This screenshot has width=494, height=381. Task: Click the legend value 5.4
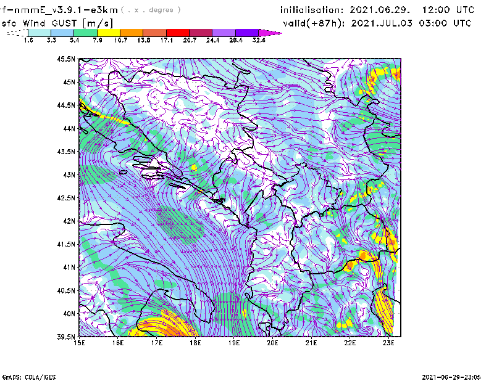[74, 40]
